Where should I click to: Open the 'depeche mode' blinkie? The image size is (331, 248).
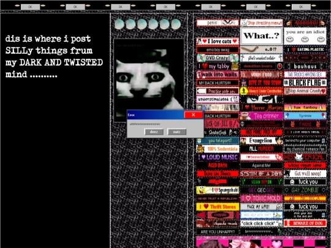[x=218, y=224]
